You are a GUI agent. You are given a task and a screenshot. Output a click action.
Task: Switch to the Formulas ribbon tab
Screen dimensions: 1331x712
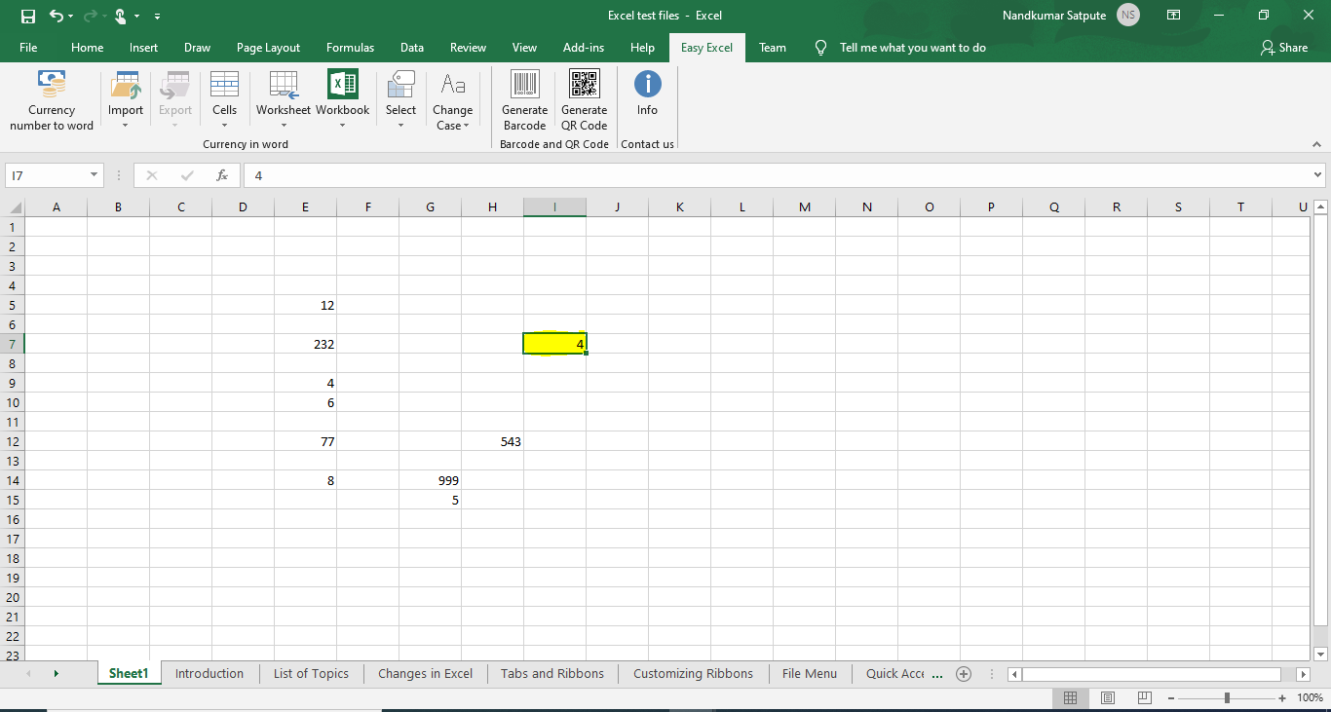tap(350, 47)
